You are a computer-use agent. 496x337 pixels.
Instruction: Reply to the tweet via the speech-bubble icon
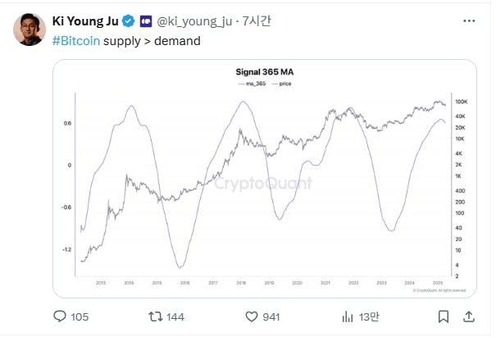click(60, 316)
